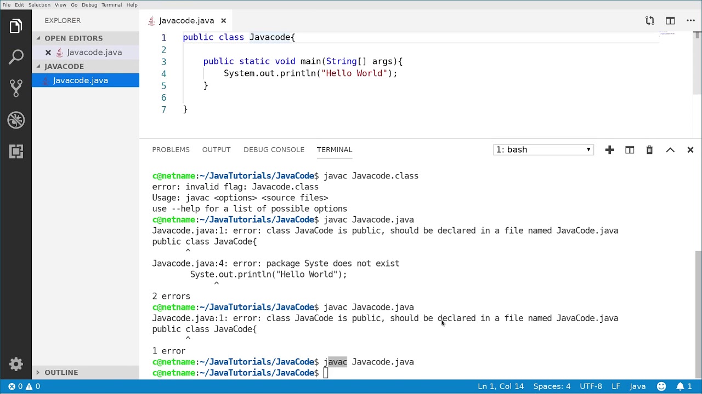Click Ln 1, Col 14 in status bar
Viewport: 702px width, 394px height.
[x=501, y=386]
